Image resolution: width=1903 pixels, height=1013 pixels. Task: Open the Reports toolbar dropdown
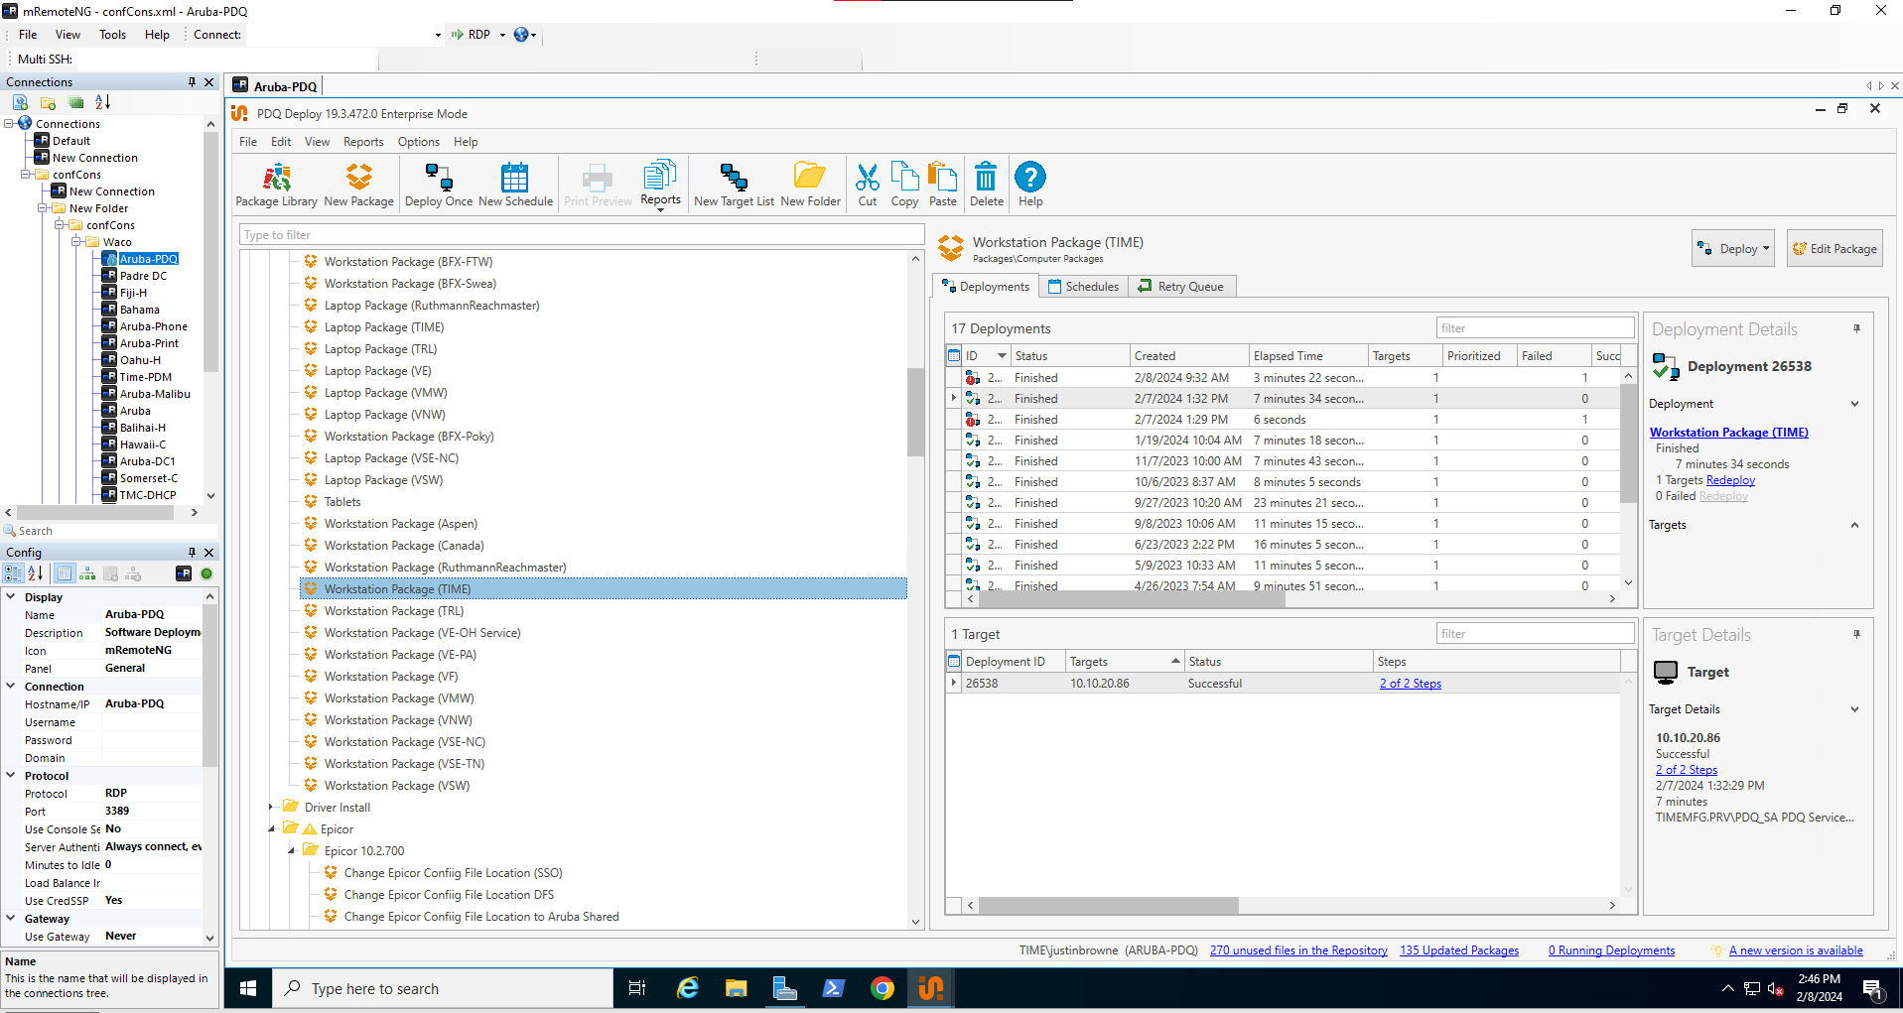tap(660, 185)
